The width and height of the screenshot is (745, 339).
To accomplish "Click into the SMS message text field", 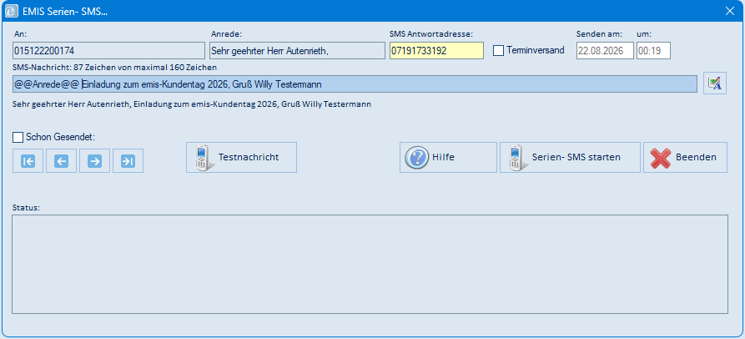I will click(355, 84).
